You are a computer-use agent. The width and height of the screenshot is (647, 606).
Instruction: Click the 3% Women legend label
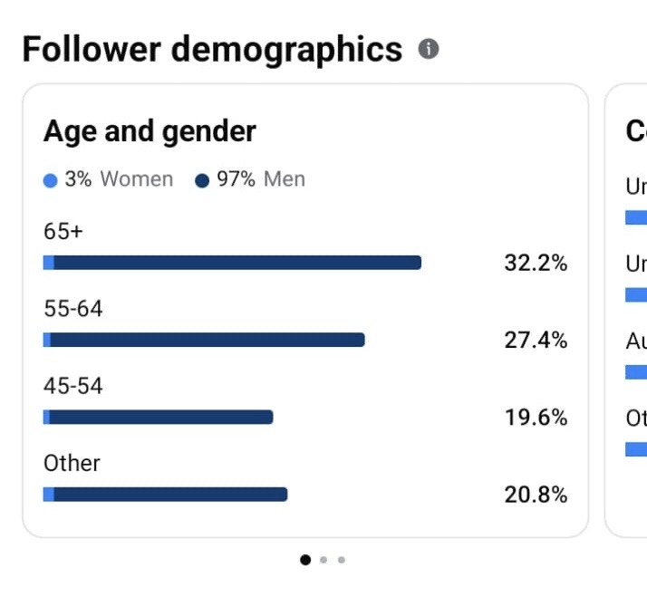(x=119, y=179)
